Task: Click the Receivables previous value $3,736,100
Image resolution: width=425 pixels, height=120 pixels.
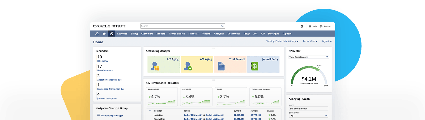Action: 256,119
